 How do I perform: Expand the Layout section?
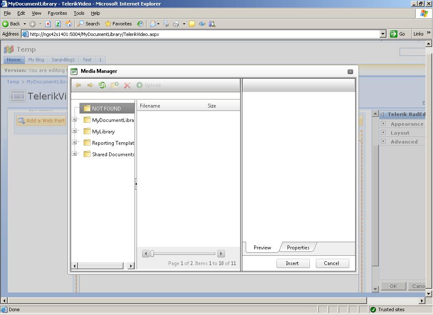pos(383,133)
